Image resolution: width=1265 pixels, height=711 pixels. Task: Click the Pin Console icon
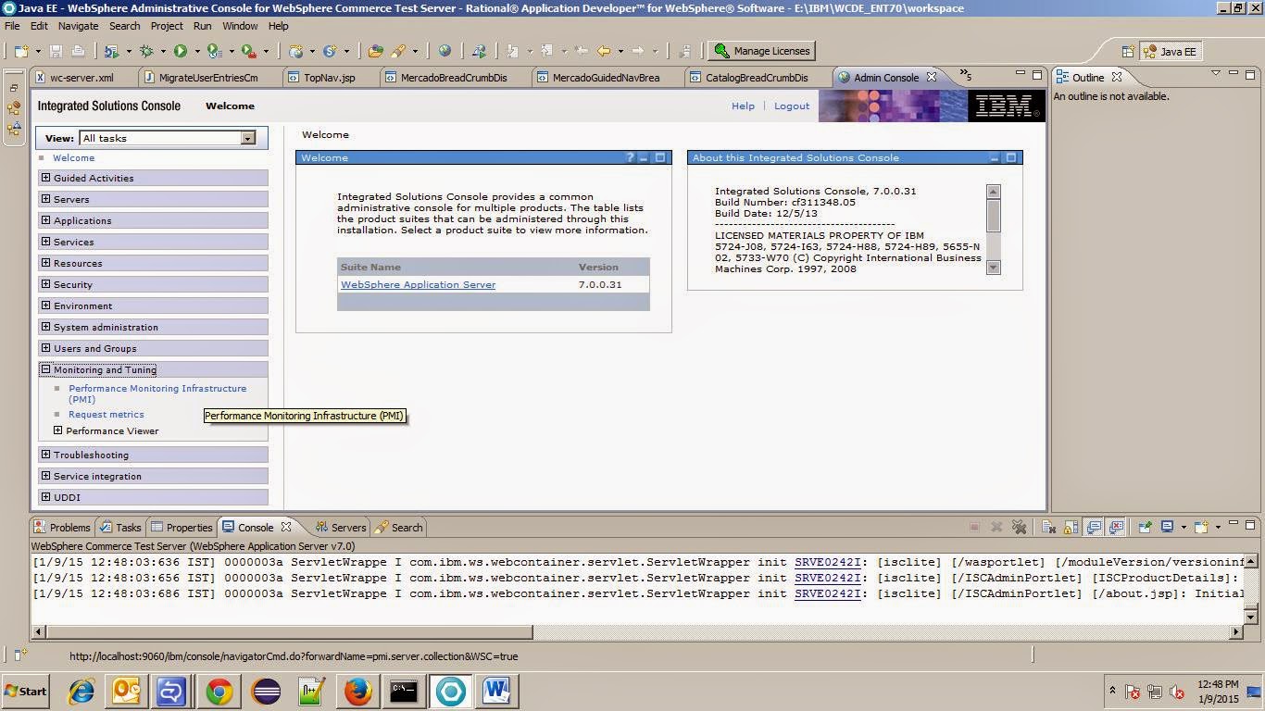pyautogui.click(x=1145, y=527)
